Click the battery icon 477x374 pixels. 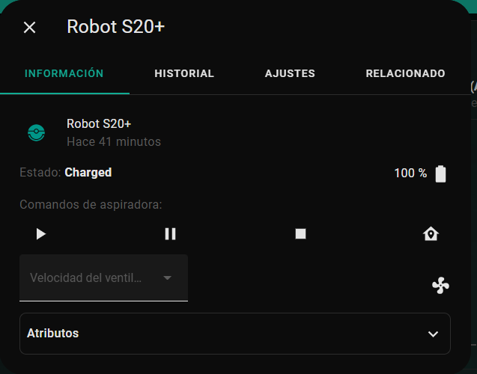(440, 174)
